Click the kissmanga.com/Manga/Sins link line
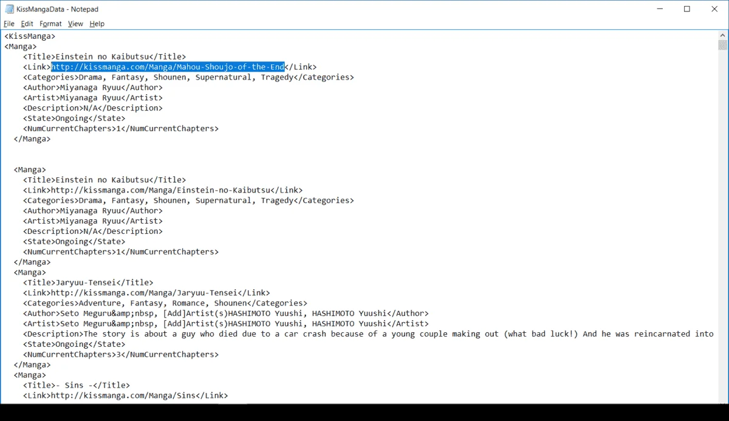Screen dimensions: 729x421 (x=126, y=395)
